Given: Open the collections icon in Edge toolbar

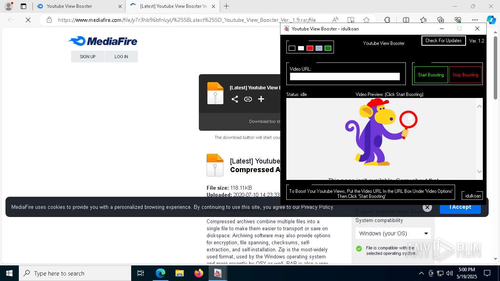Looking at the screenshot, I should (441, 20).
